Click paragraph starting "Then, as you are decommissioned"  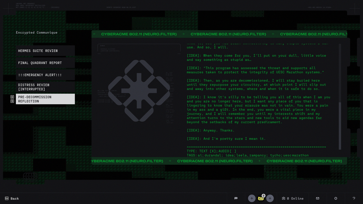[256, 85]
